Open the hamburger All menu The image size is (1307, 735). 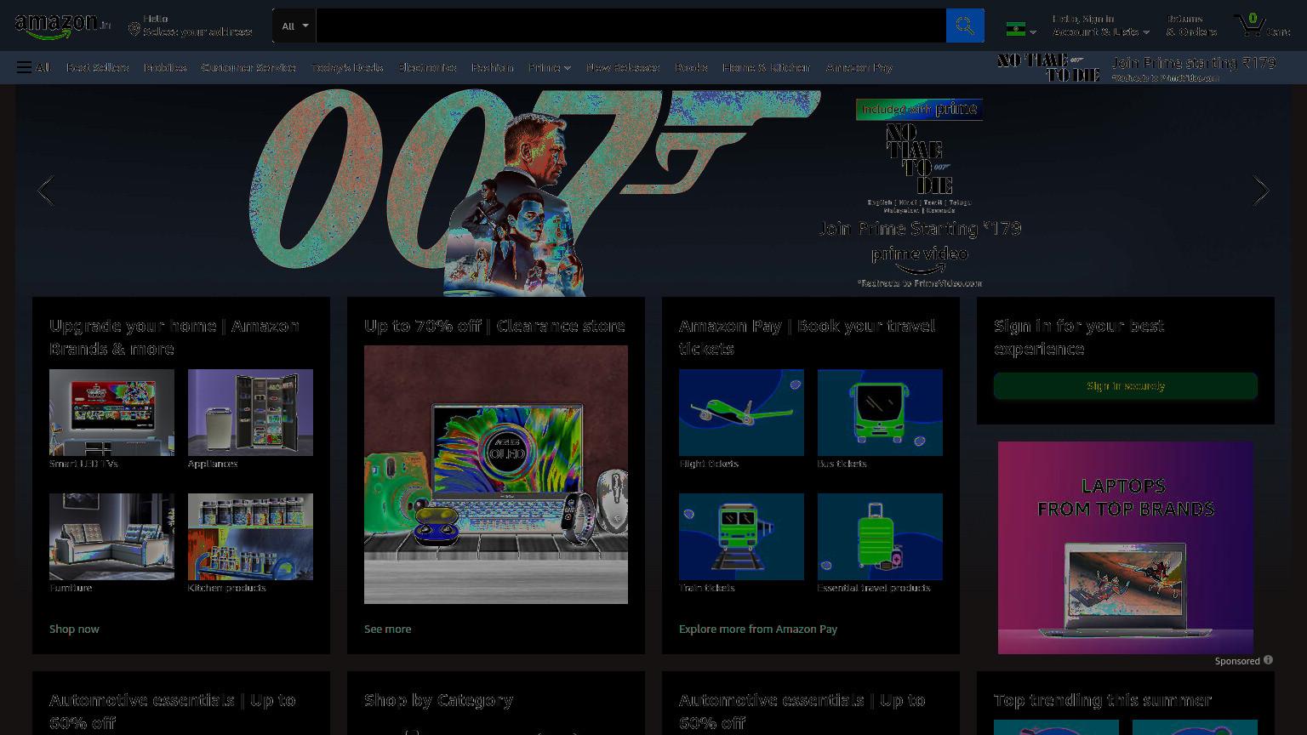tap(33, 67)
